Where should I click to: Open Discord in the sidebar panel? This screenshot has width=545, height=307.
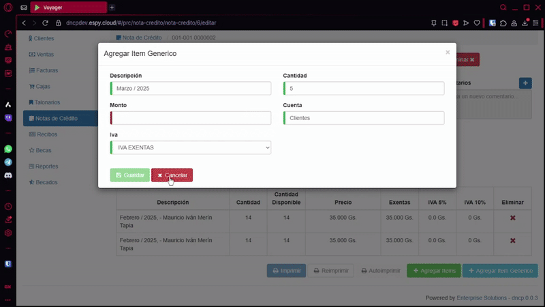(8, 175)
